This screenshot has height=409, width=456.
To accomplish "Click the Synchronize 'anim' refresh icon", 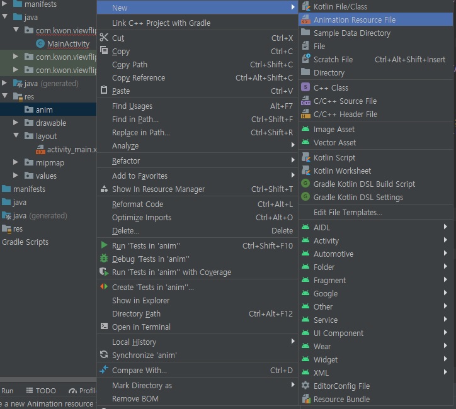I will tap(104, 354).
